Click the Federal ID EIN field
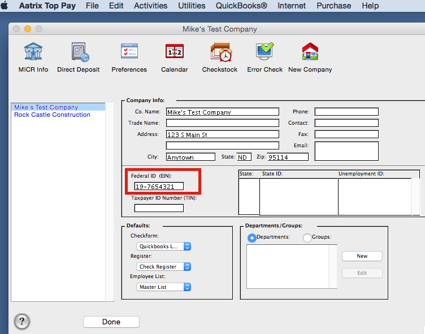The image size is (425, 334). [x=159, y=186]
